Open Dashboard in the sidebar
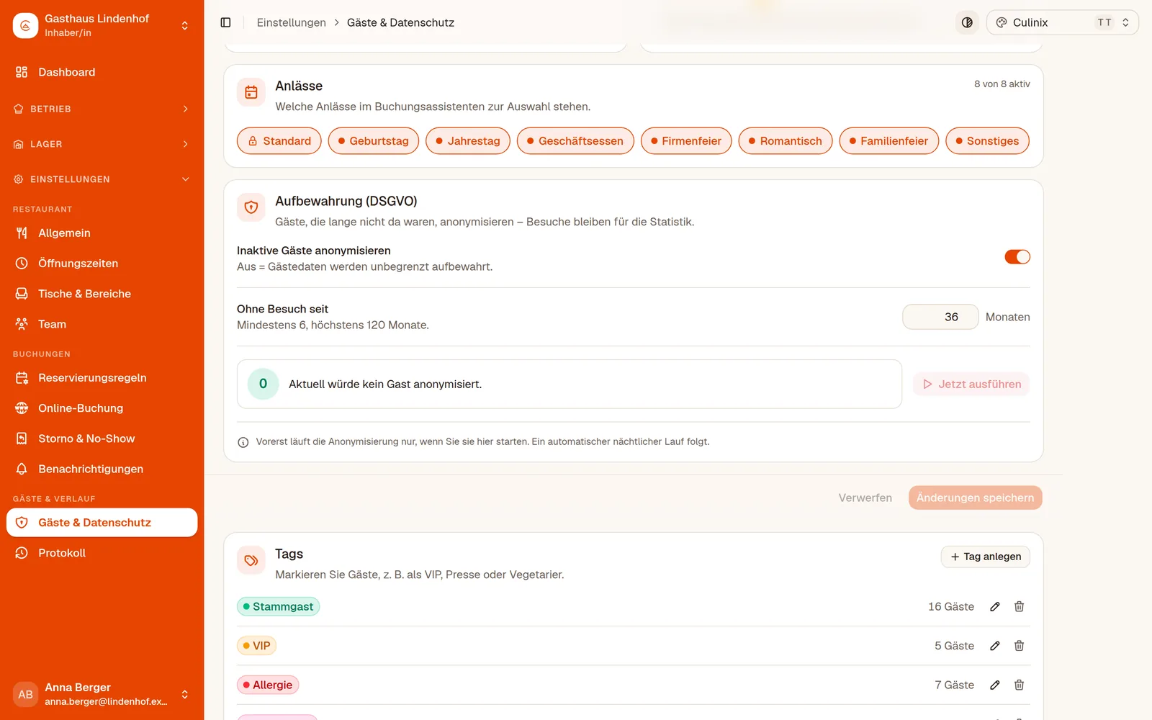The height and width of the screenshot is (720, 1152). 102,72
